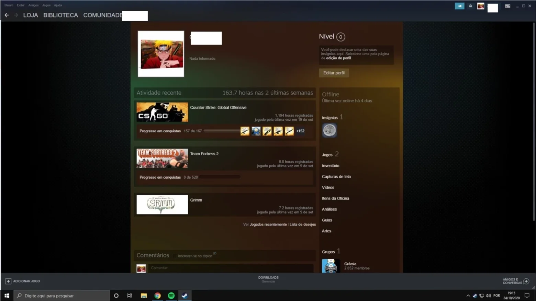Go back with the navigation arrow
Image resolution: width=536 pixels, height=301 pixels.
click(7, 15)
